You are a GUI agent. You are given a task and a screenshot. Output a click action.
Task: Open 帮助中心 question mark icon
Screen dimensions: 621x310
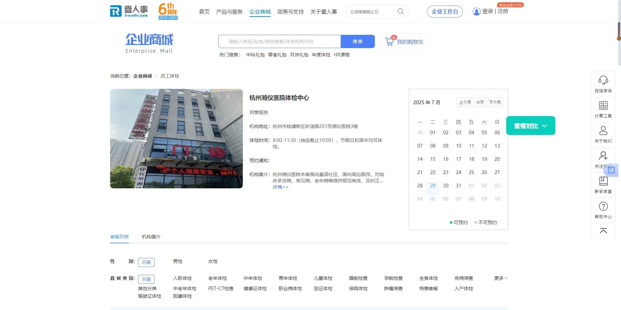coord(603,206)
